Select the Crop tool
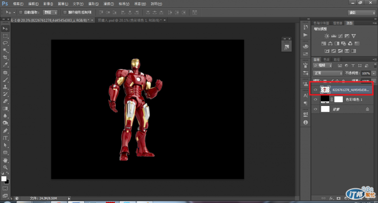Screen dimensions: 378x203 [6, 57]
